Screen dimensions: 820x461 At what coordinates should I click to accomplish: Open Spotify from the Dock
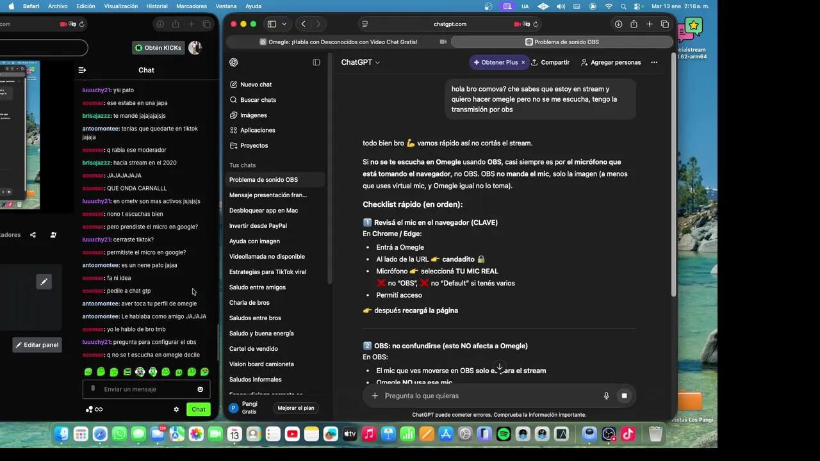click(504, 434)
